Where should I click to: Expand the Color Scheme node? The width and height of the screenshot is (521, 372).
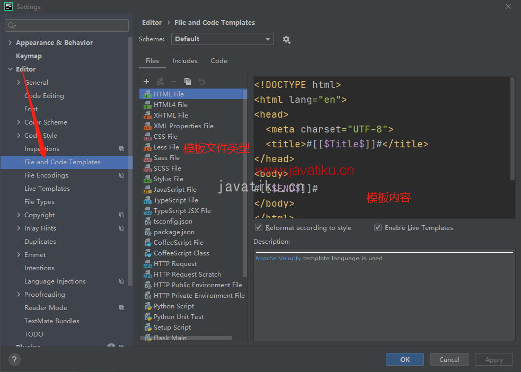(x=19, y=122)
